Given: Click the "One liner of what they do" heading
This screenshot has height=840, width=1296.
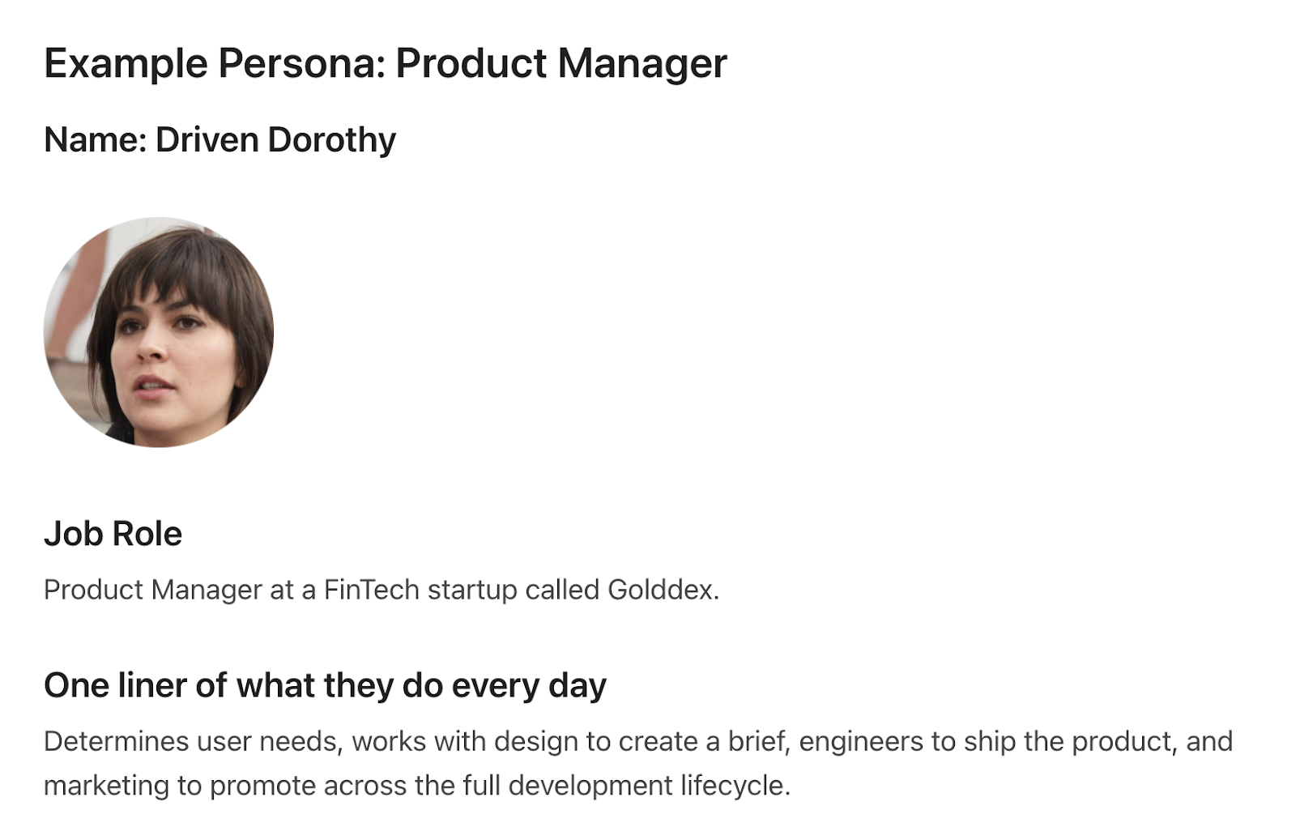Looking at the screenshot, I should pos(325,685).
